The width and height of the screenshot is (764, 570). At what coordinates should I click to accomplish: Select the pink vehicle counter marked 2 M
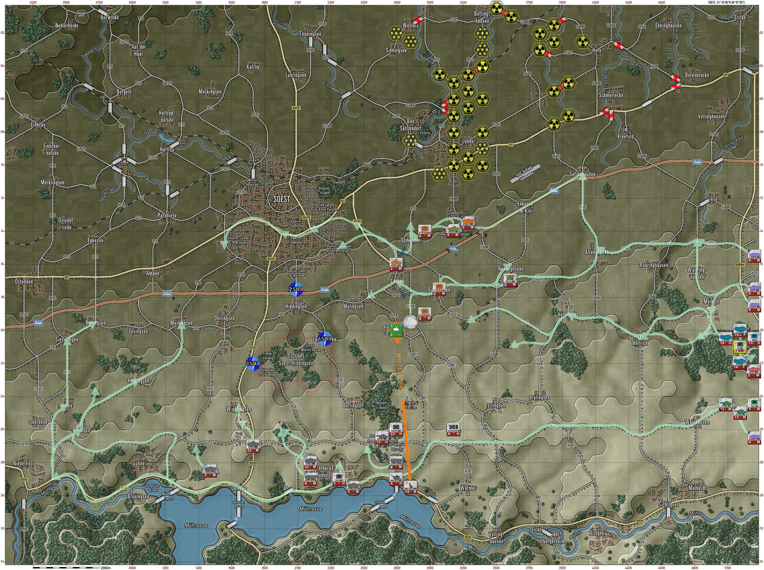pos(754,371)
